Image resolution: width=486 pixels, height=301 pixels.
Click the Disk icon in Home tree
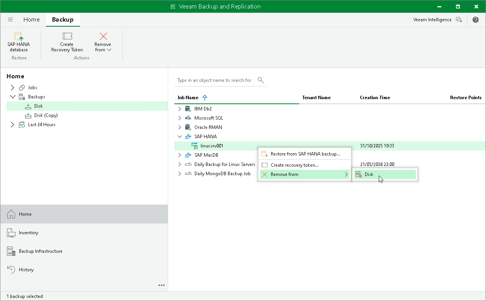click(x=28, y=106)
